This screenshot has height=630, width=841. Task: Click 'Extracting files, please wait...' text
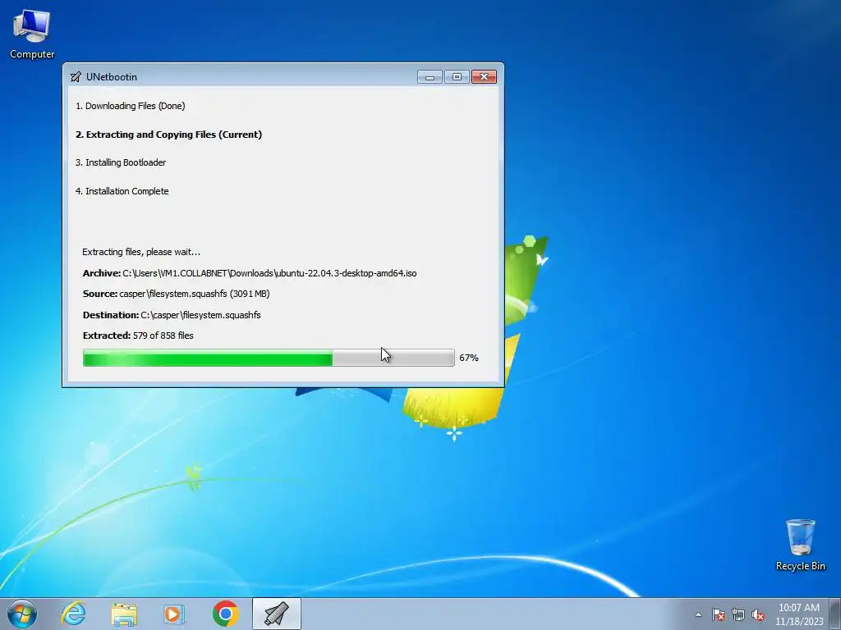(141, 252)
